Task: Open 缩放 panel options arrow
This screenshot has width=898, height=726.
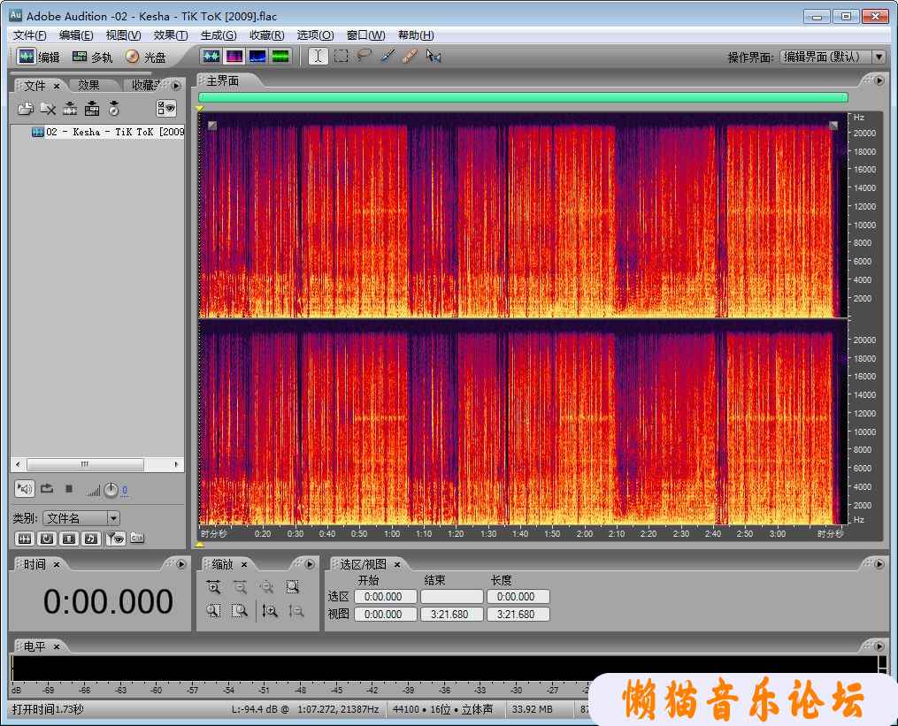Action: 310,564
